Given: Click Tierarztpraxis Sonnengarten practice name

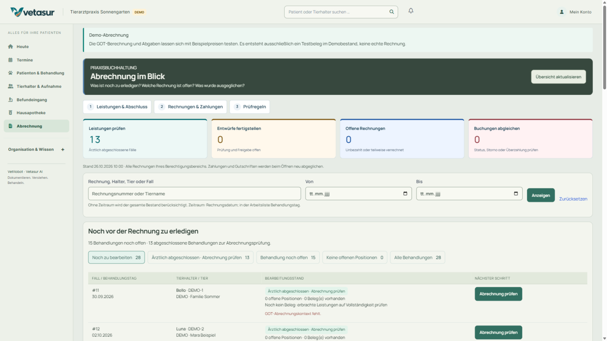Looking at the screenshot, I should (x=100, y=12).
